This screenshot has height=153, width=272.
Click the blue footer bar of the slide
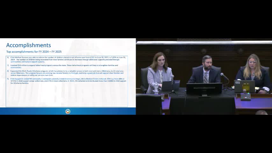point(68,111)
